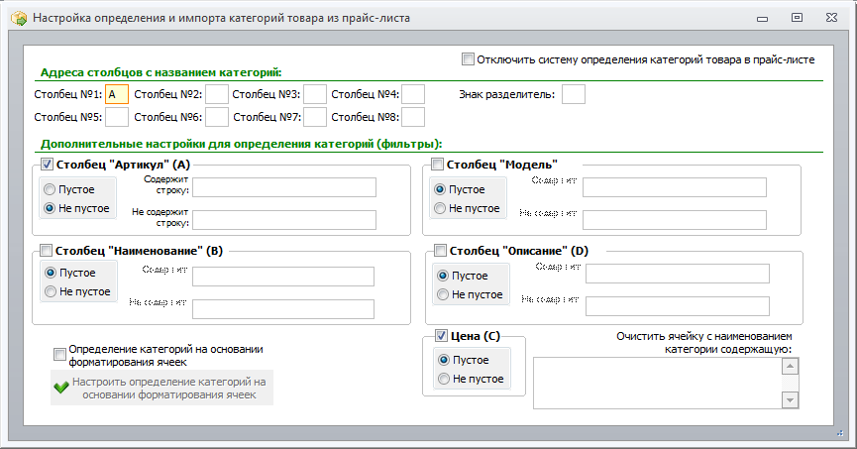Focus Модель contains-string field

click(675, 187)
